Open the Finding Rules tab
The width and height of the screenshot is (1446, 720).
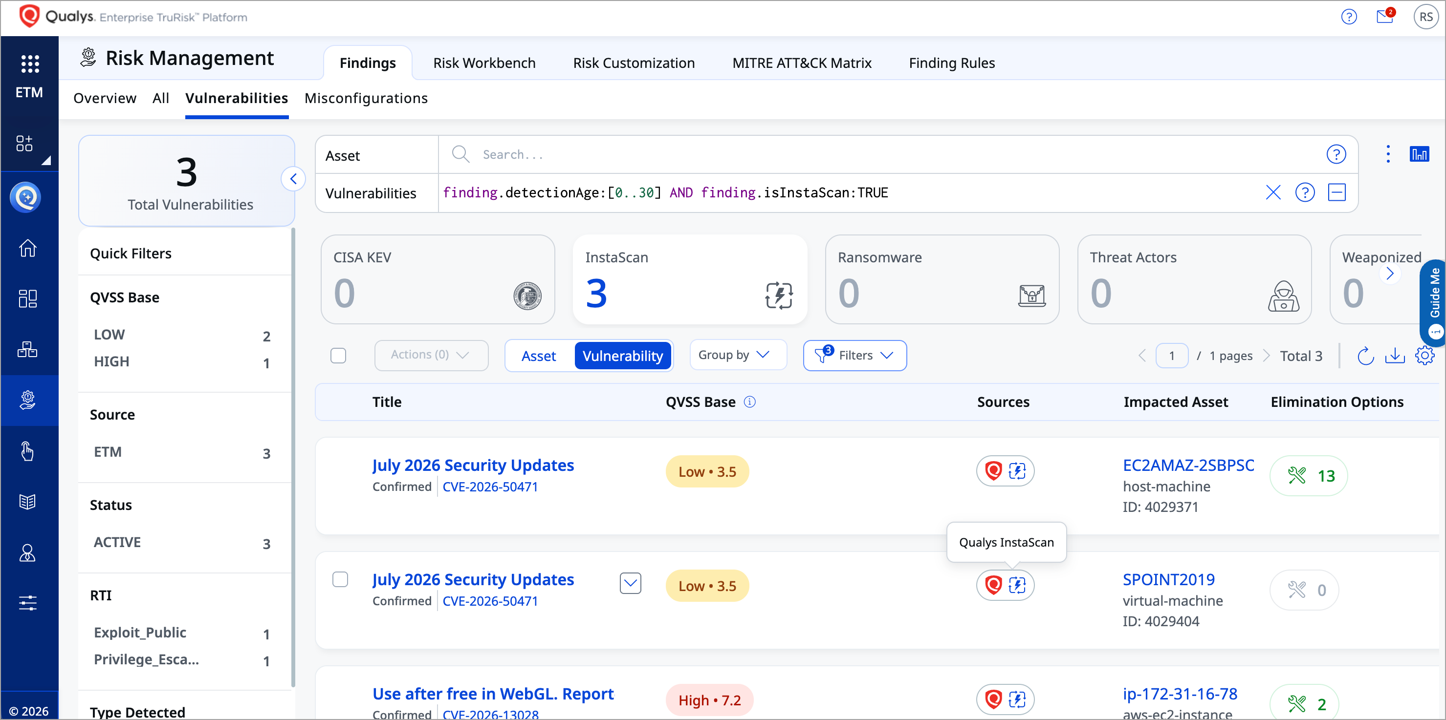951,63
